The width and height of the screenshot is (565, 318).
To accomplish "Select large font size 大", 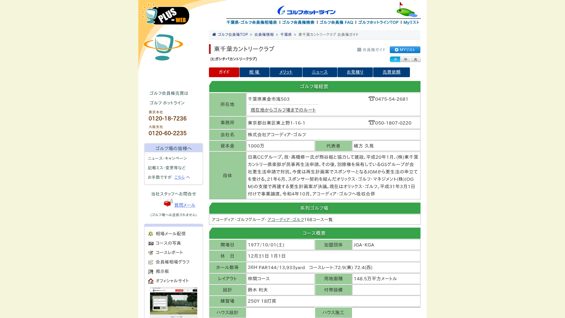I will 416,59.
